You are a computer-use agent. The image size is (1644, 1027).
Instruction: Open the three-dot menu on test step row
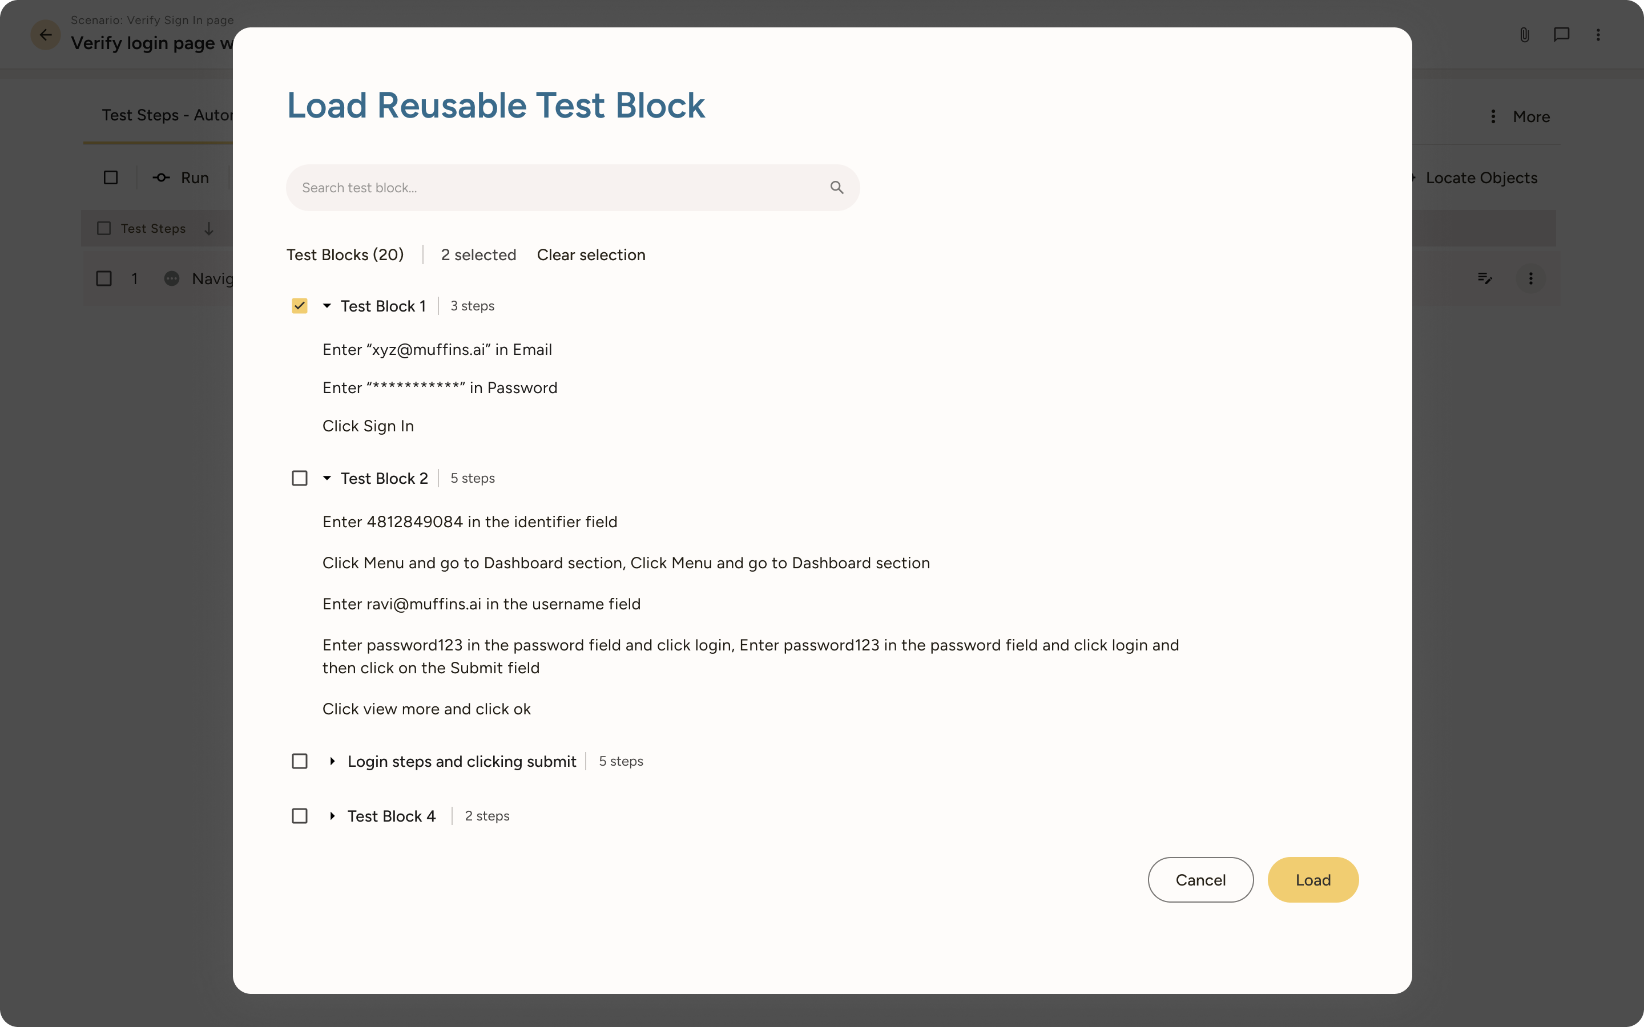click(x=1531, y=278)
